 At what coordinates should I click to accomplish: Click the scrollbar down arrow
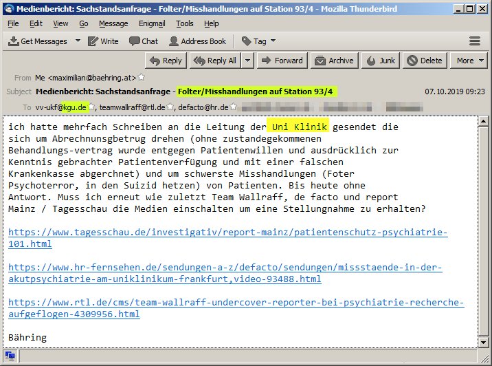(x=483, y=342)
